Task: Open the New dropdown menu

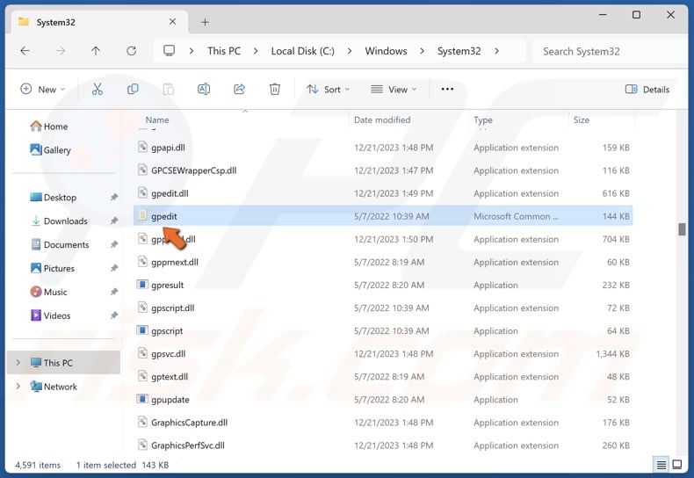Action: click(x=42, y=90)
